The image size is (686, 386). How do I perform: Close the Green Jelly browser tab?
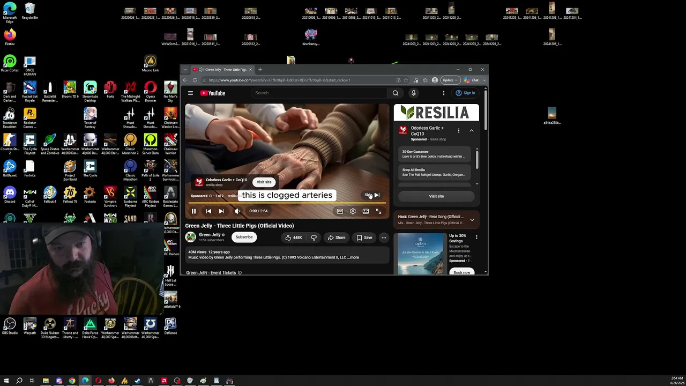250,69
